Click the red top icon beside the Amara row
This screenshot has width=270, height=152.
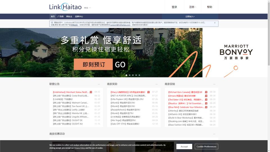[x=206, y=96]
